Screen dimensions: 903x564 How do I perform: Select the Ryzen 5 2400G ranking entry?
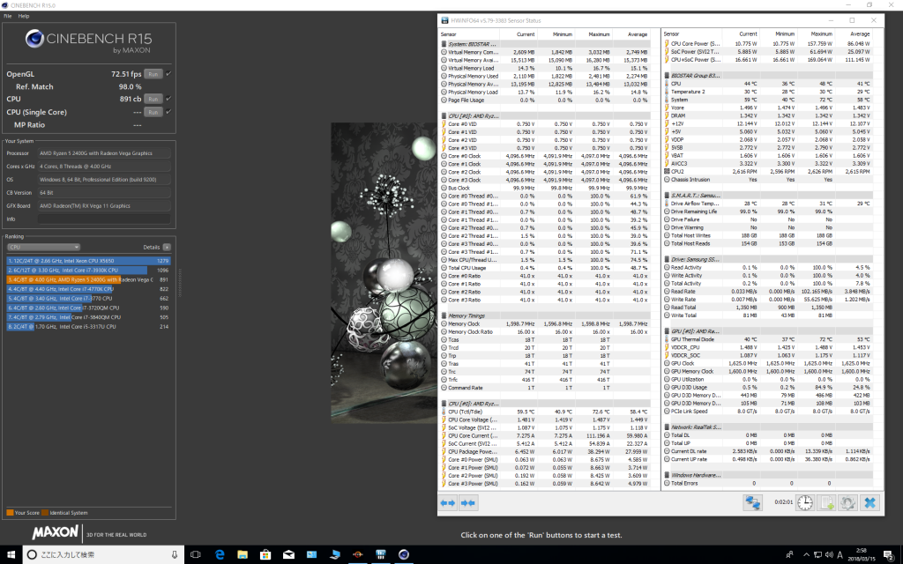tap(88, 279)
